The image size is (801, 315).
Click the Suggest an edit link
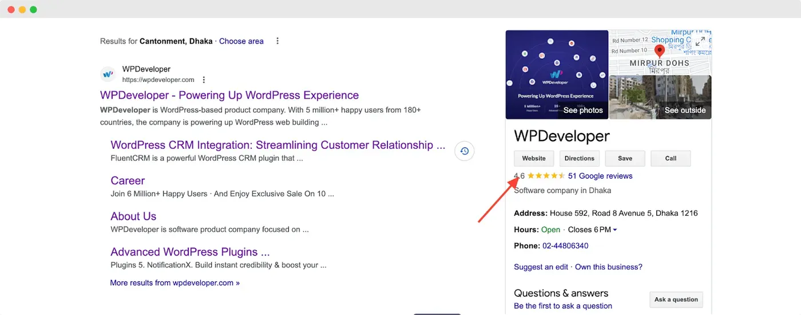point(541,267)
